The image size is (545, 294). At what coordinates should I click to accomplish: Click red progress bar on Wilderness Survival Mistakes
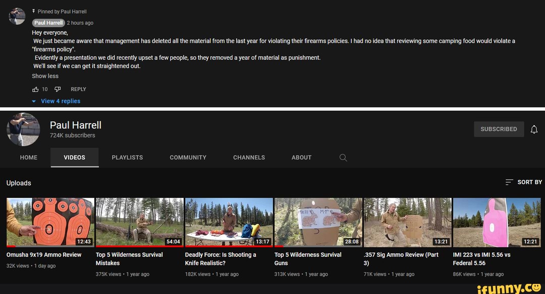click(x=139, y=247)
